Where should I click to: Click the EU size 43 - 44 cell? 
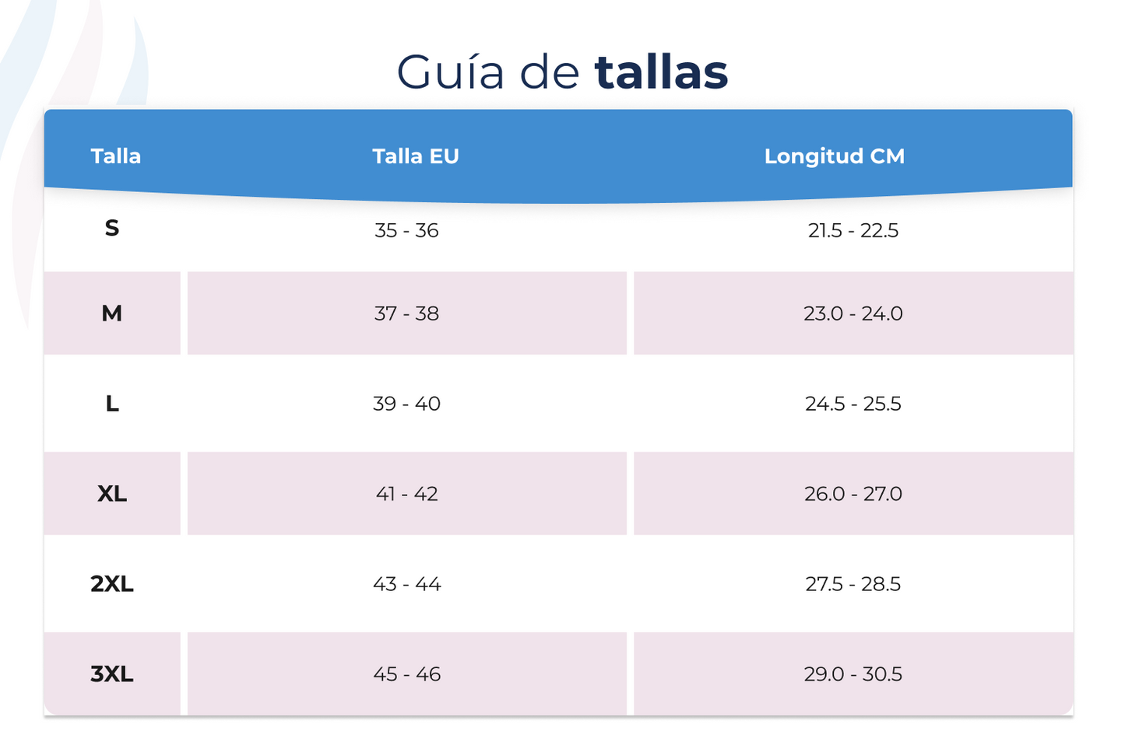pos(406,584)
